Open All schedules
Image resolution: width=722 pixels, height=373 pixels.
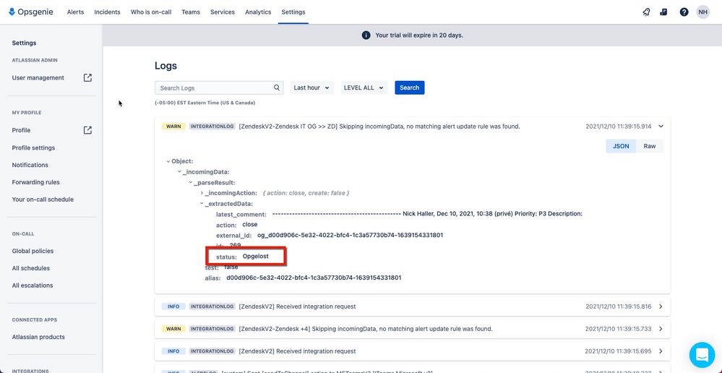pyautogui.click(x=31, y=268)
